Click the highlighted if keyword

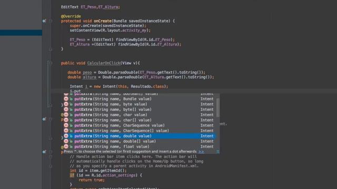point(72,175)
